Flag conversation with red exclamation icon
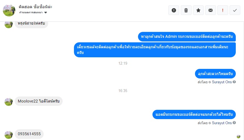Screen dimensions: 244x140 click(x=223, y=10)
